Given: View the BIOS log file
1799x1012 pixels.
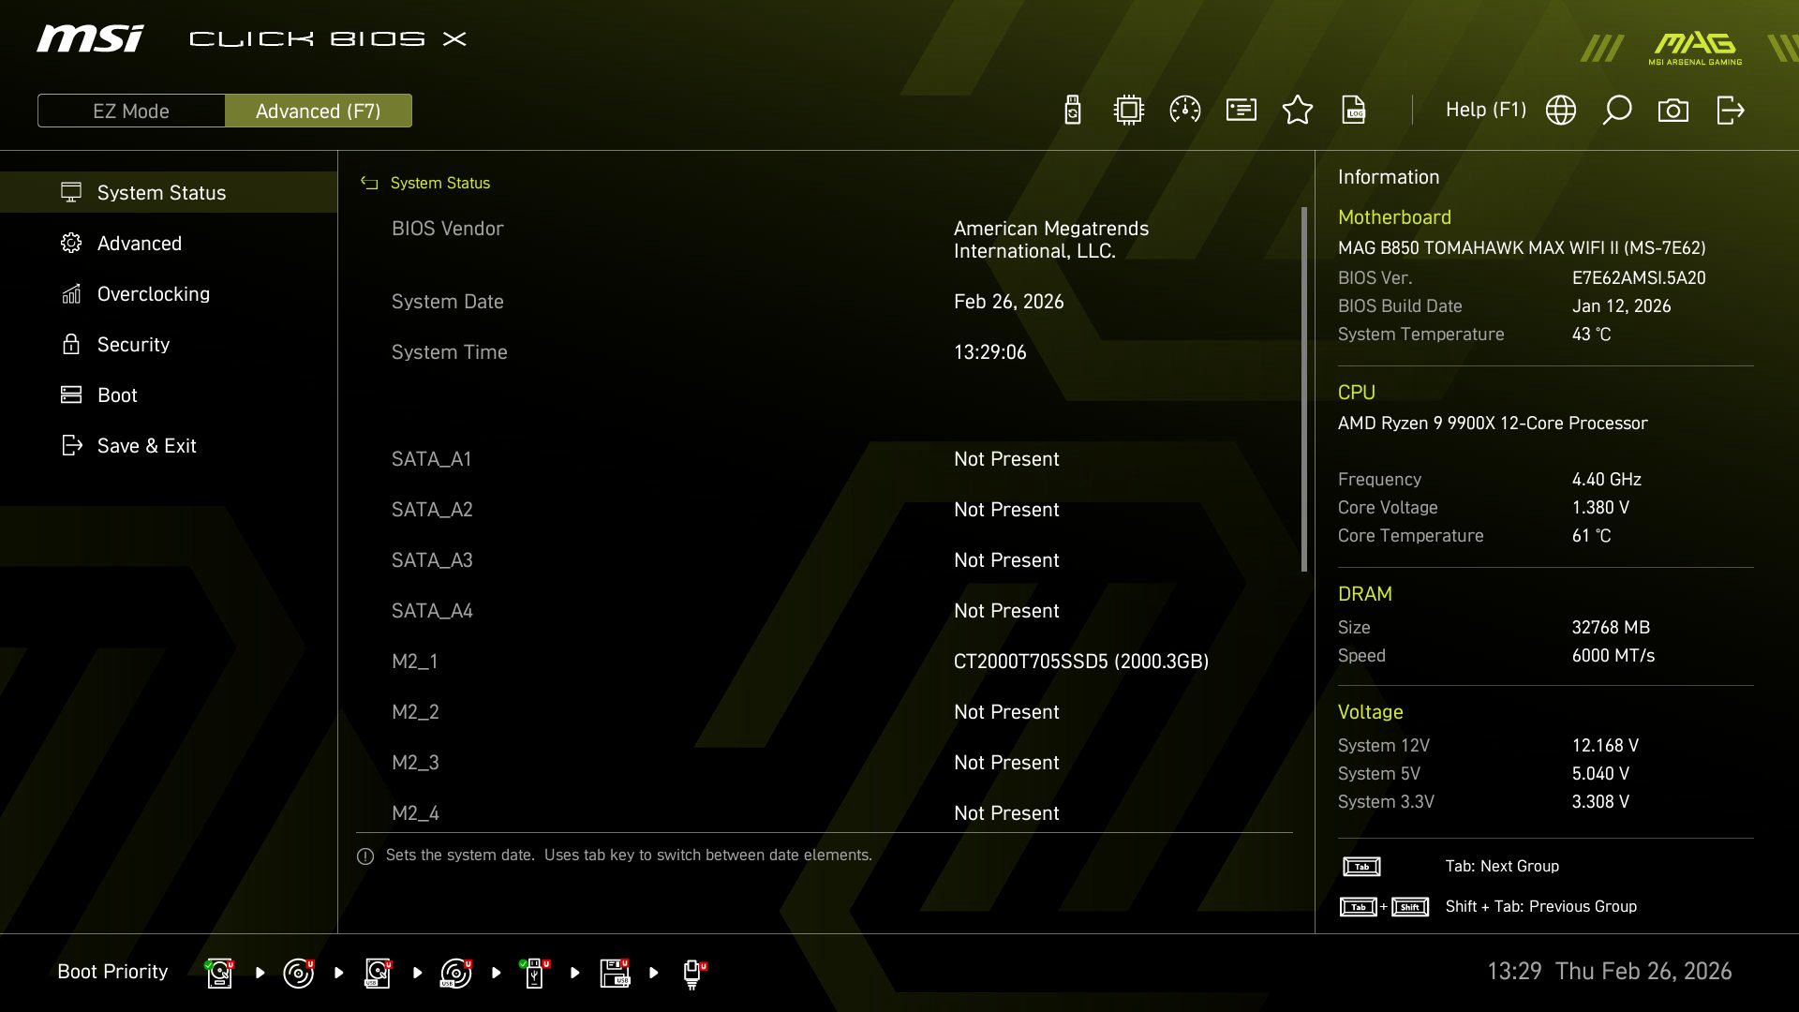Looking at the screenshot, I should click(1354, 110).
